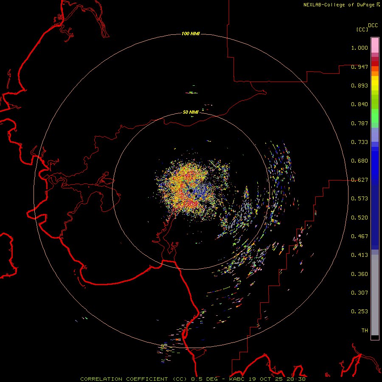Viewport: 382px width, 382px height.
Task: Click the 0.680 scale value
Action: [x=360, y=161]
